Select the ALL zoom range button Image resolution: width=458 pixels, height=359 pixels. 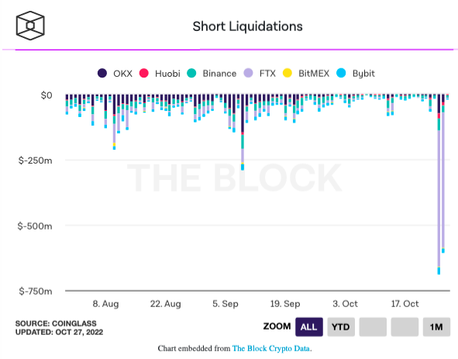309,327
